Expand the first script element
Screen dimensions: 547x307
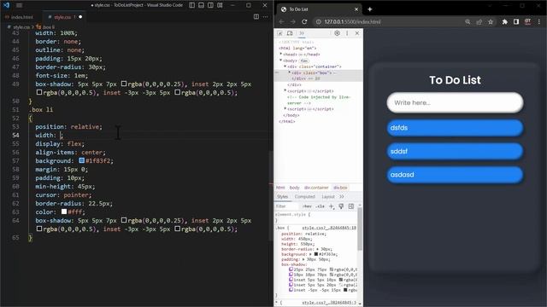pos(285,90)
